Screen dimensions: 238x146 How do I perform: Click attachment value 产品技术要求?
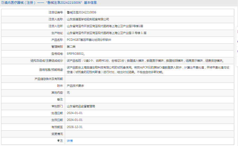(75, 86)
